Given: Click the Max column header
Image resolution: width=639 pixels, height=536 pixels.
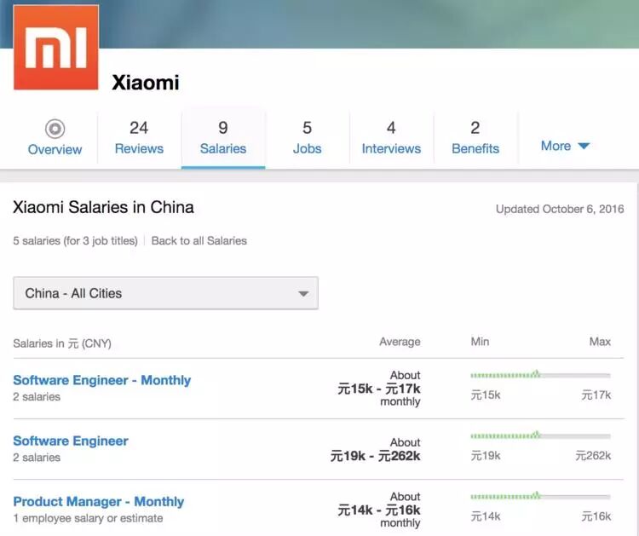Looking at the screenshot, I should 600,342.
